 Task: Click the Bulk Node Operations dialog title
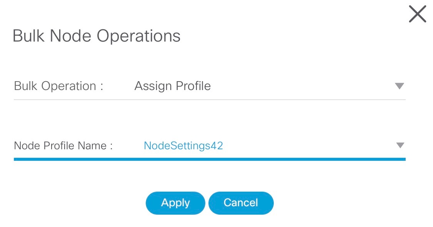97,35
